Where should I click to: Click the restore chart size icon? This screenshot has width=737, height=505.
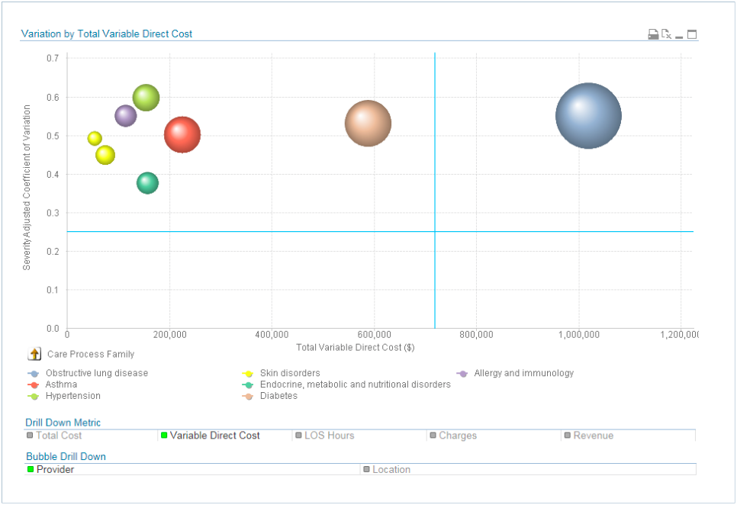691,34
